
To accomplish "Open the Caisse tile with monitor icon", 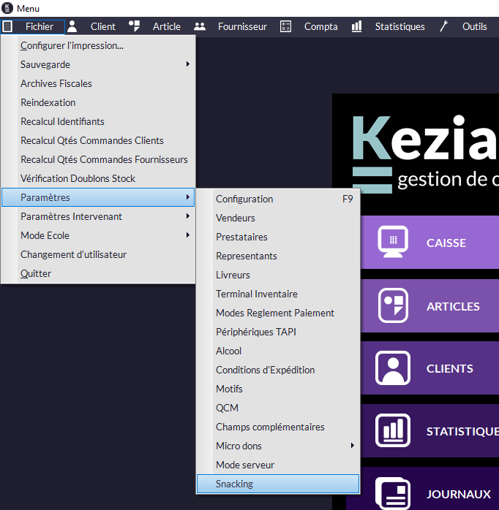I will point(393,243).
